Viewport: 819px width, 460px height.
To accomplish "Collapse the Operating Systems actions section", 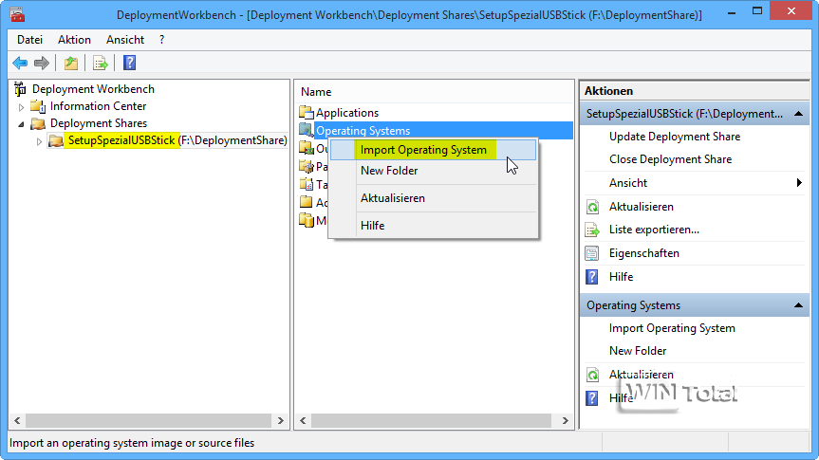I will pos(799,305).
